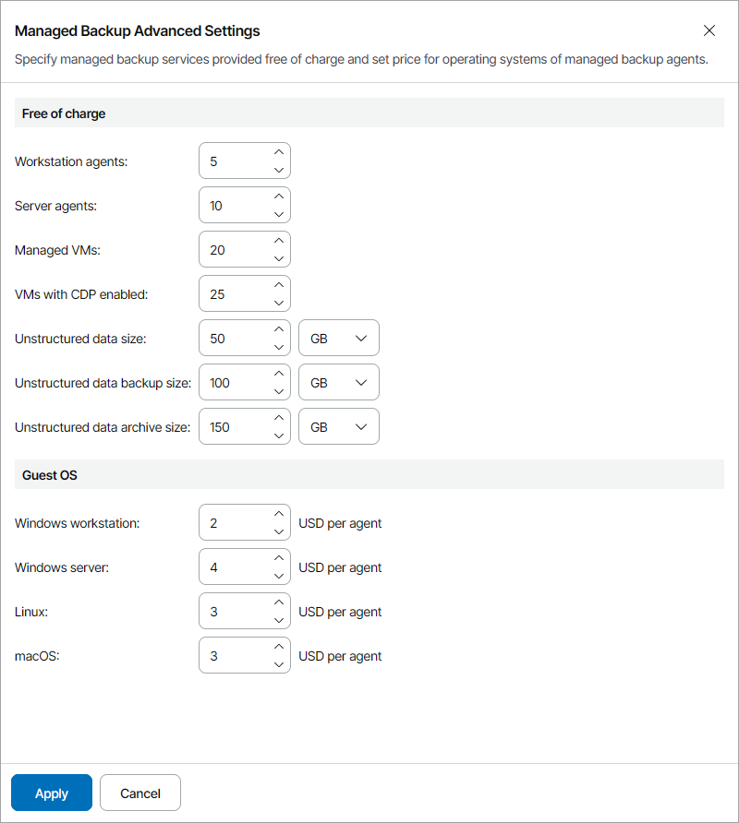Increase Workstation agents value with up arrow
The image size is (739, 823).
[x=279, y=152]
